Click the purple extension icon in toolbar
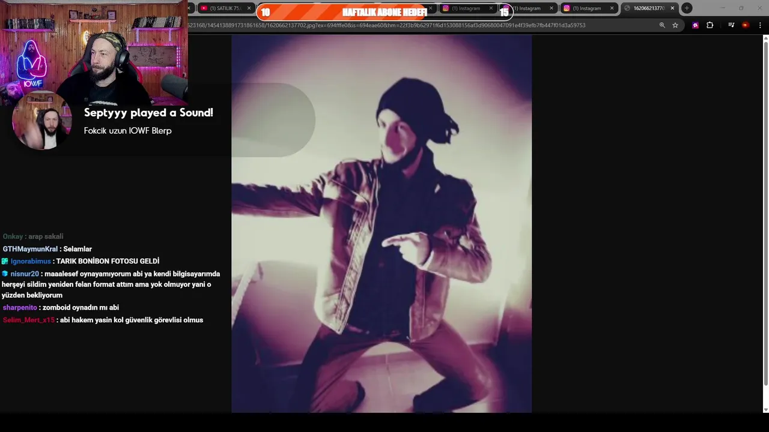The image size is (769, 432). tap(695, 25)
